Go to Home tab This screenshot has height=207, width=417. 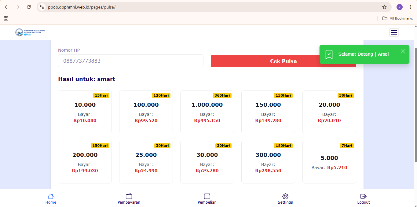pyautogui.click(x=51, y=199)
